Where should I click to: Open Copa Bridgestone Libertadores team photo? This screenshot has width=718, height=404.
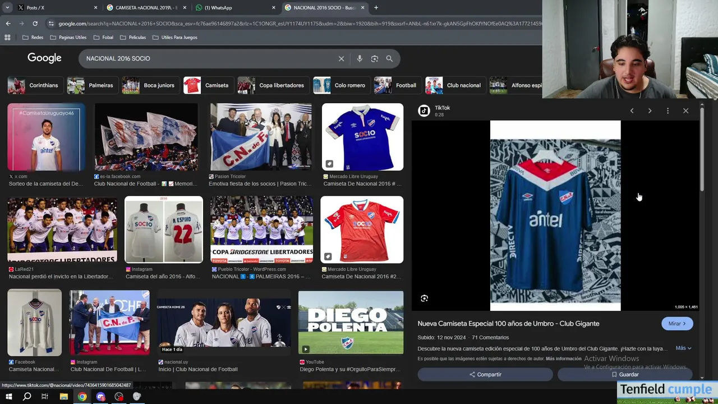(261, 229)
